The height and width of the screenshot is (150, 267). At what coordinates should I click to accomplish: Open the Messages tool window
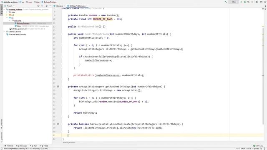(21, 146)
